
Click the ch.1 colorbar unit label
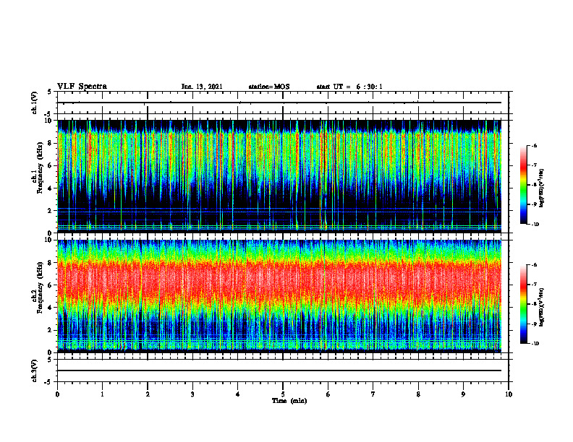click(x=542, y=188)
